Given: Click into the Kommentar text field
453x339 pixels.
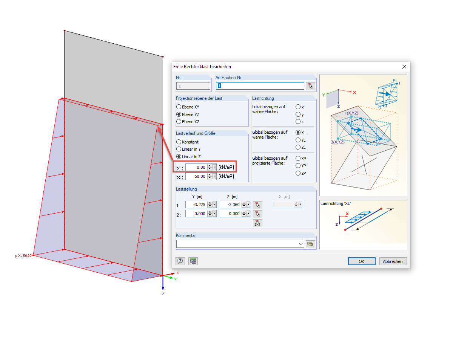Looking at the screenshot, I should [x=237, y=244].
